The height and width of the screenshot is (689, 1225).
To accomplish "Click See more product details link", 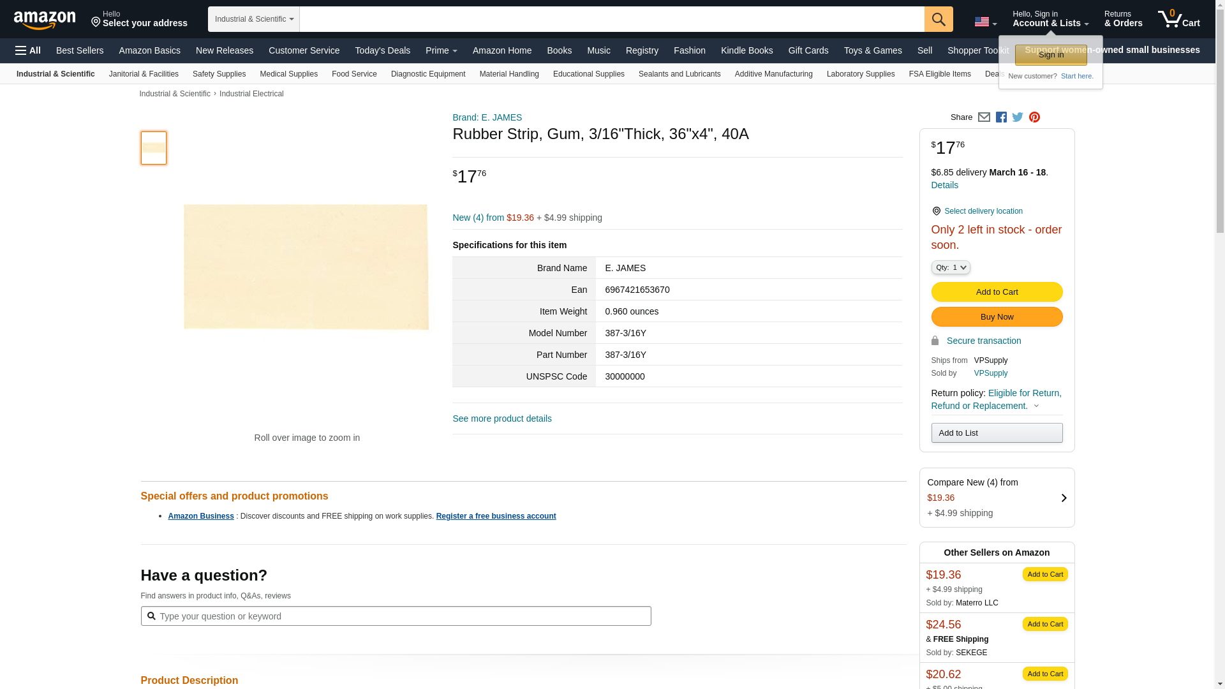I will tap(502, 419).
